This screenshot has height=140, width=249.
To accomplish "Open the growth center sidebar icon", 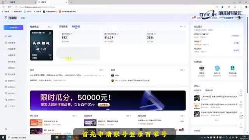I will (x=6, y=93).
